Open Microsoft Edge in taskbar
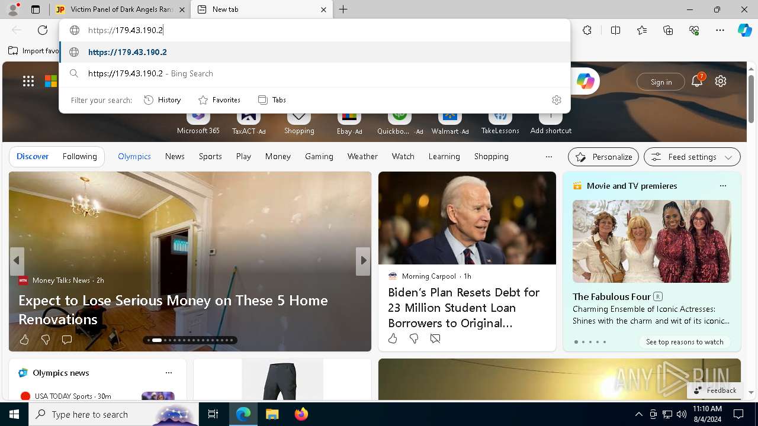Image resolution: width=758 pixels, height=426 pixels. [x=243, y=414]
